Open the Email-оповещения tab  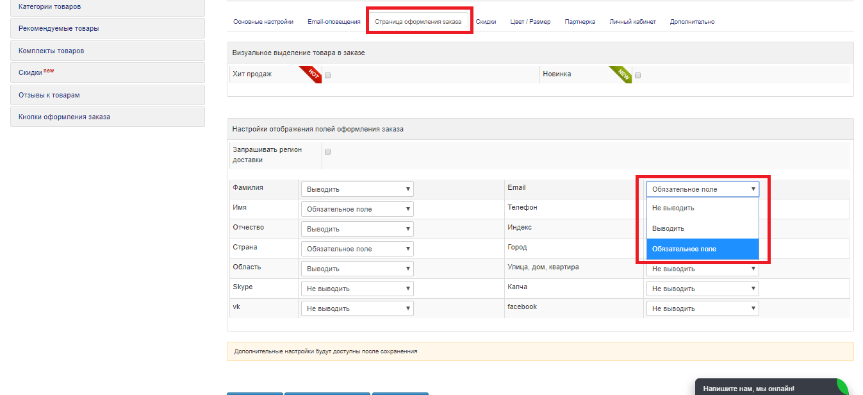(x=334, y=22)
